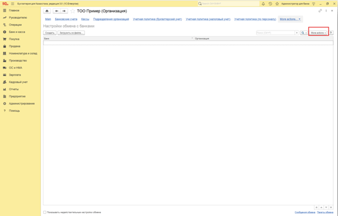Navigate back with left arrow
Image resolution: width=338 pixels, height=216 pixels.
tap(57, 11)
